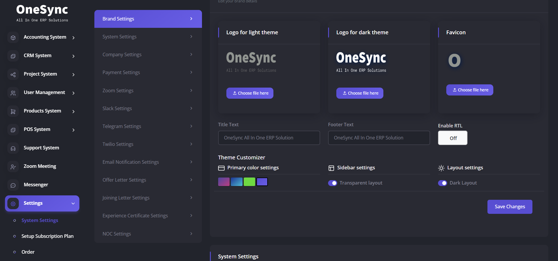
Task: Click the User Management people icon
Action: pos(13,93)
